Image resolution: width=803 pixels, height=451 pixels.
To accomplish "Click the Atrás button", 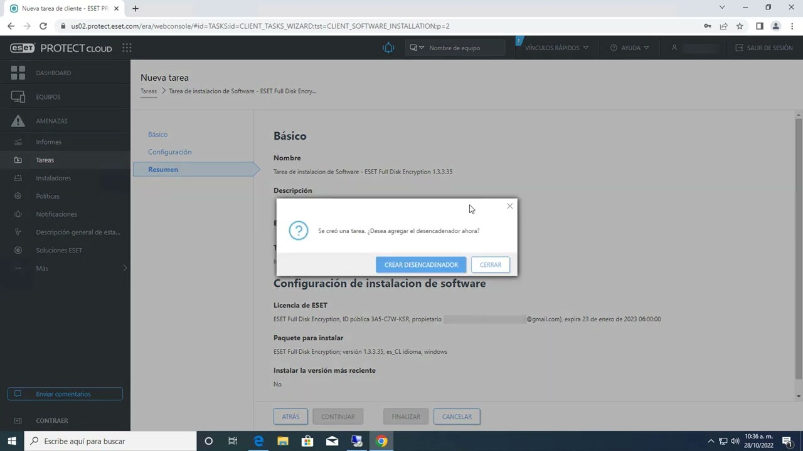I will (x=290, y=417).
